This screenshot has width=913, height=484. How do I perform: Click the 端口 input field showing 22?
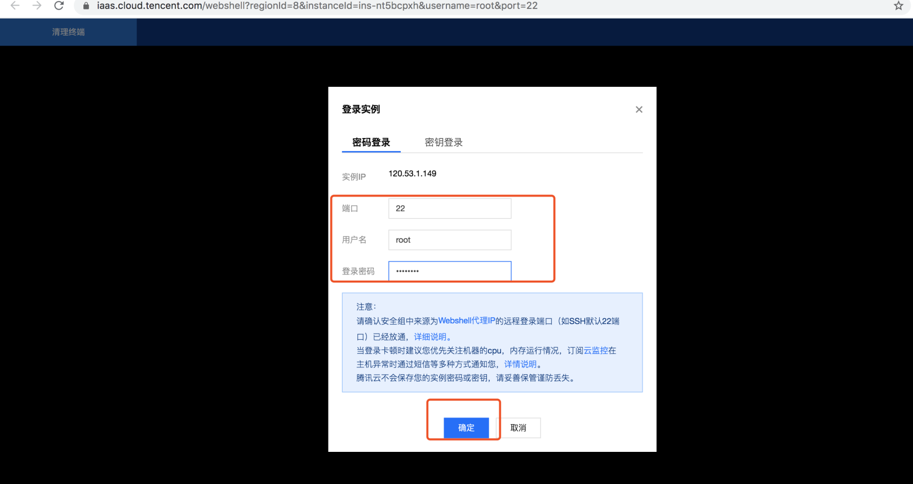[x=450, y=208]
